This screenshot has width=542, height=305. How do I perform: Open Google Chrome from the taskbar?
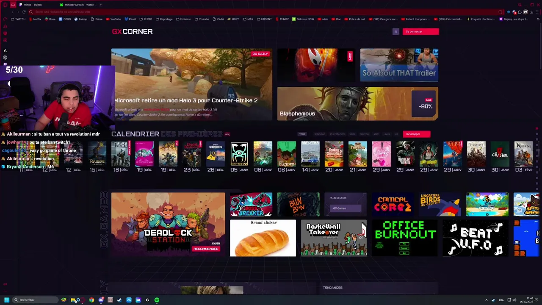[x=91, y=300]
